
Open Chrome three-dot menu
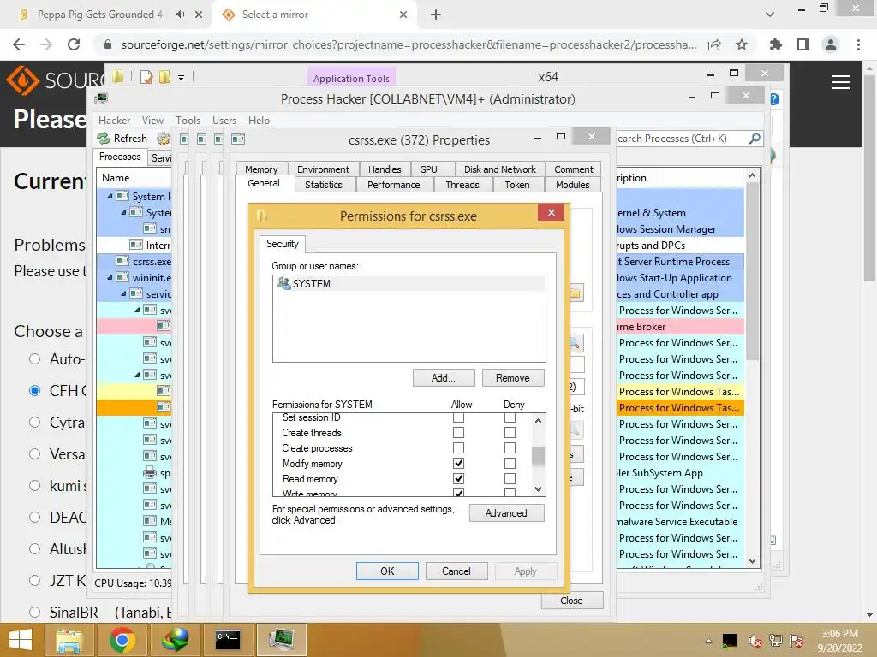[858, 44]
